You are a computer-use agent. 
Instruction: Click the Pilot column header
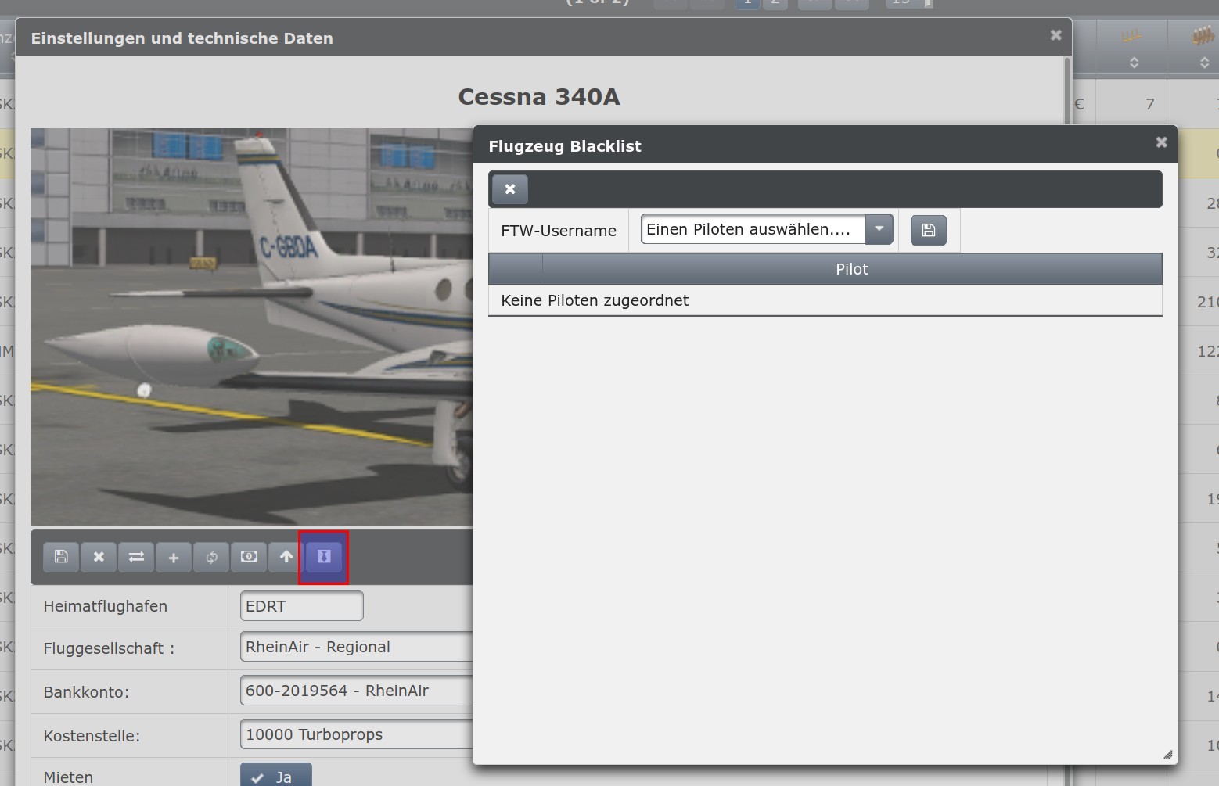click(851, 269)
